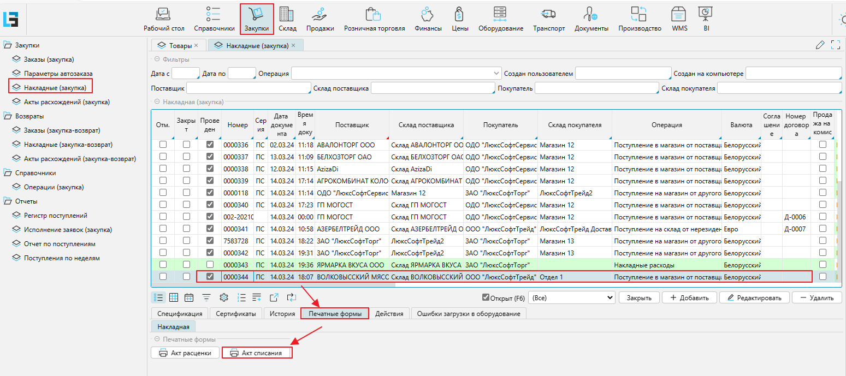The height and width of the screenshot is (376, 846).
Task: Check Отм. checkbox for invoice 0000336
Action: pos(163,145)
